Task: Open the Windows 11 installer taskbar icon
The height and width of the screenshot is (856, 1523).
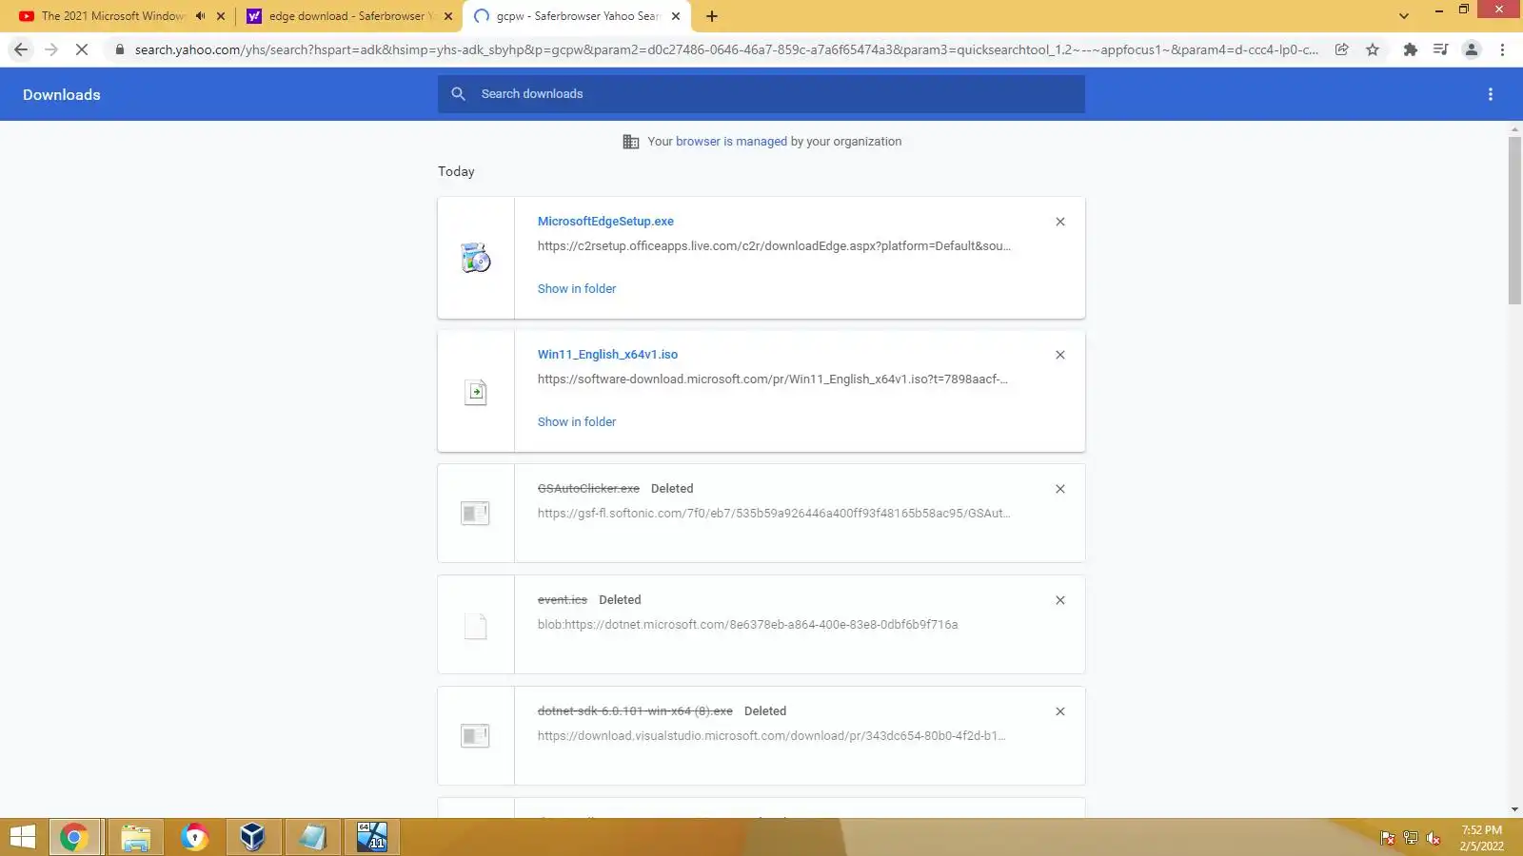Action: tap(372, 838)
